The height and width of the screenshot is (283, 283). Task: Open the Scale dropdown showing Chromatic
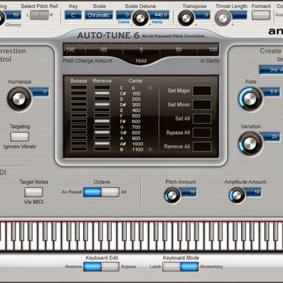(x=99, y=15)
